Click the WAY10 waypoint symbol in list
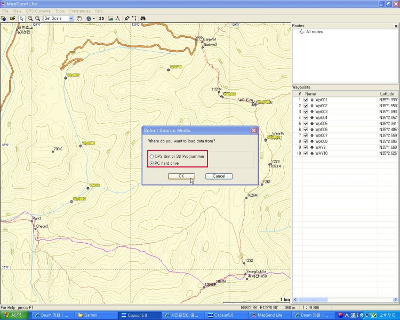The image size is (400, 320). click(x=312, y=153)
